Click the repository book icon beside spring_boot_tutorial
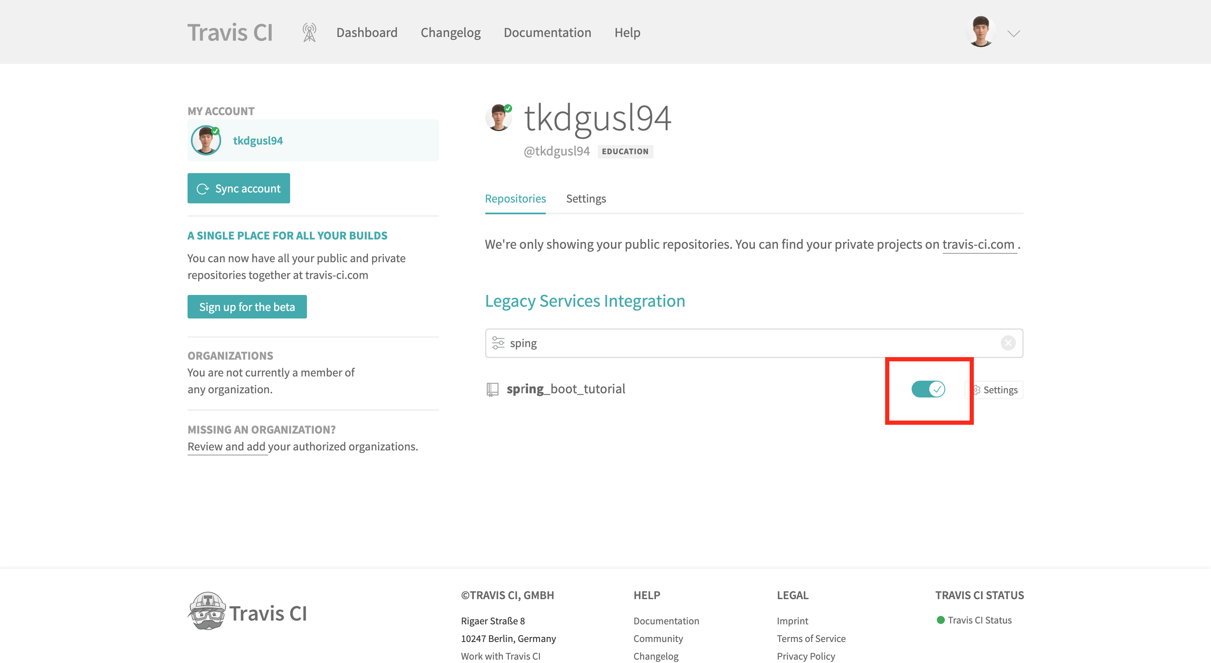 [x=492, y=389]
